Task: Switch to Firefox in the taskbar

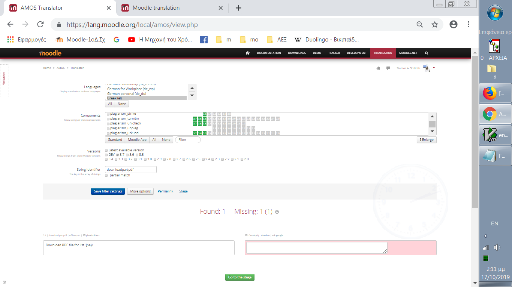Action: point(495,93)
